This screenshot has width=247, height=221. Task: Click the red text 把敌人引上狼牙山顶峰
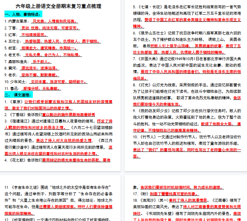coord(170,46)
